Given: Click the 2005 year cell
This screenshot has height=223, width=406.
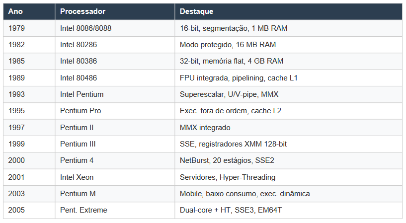Looking at the screenshot, I should tap(29, 210).
